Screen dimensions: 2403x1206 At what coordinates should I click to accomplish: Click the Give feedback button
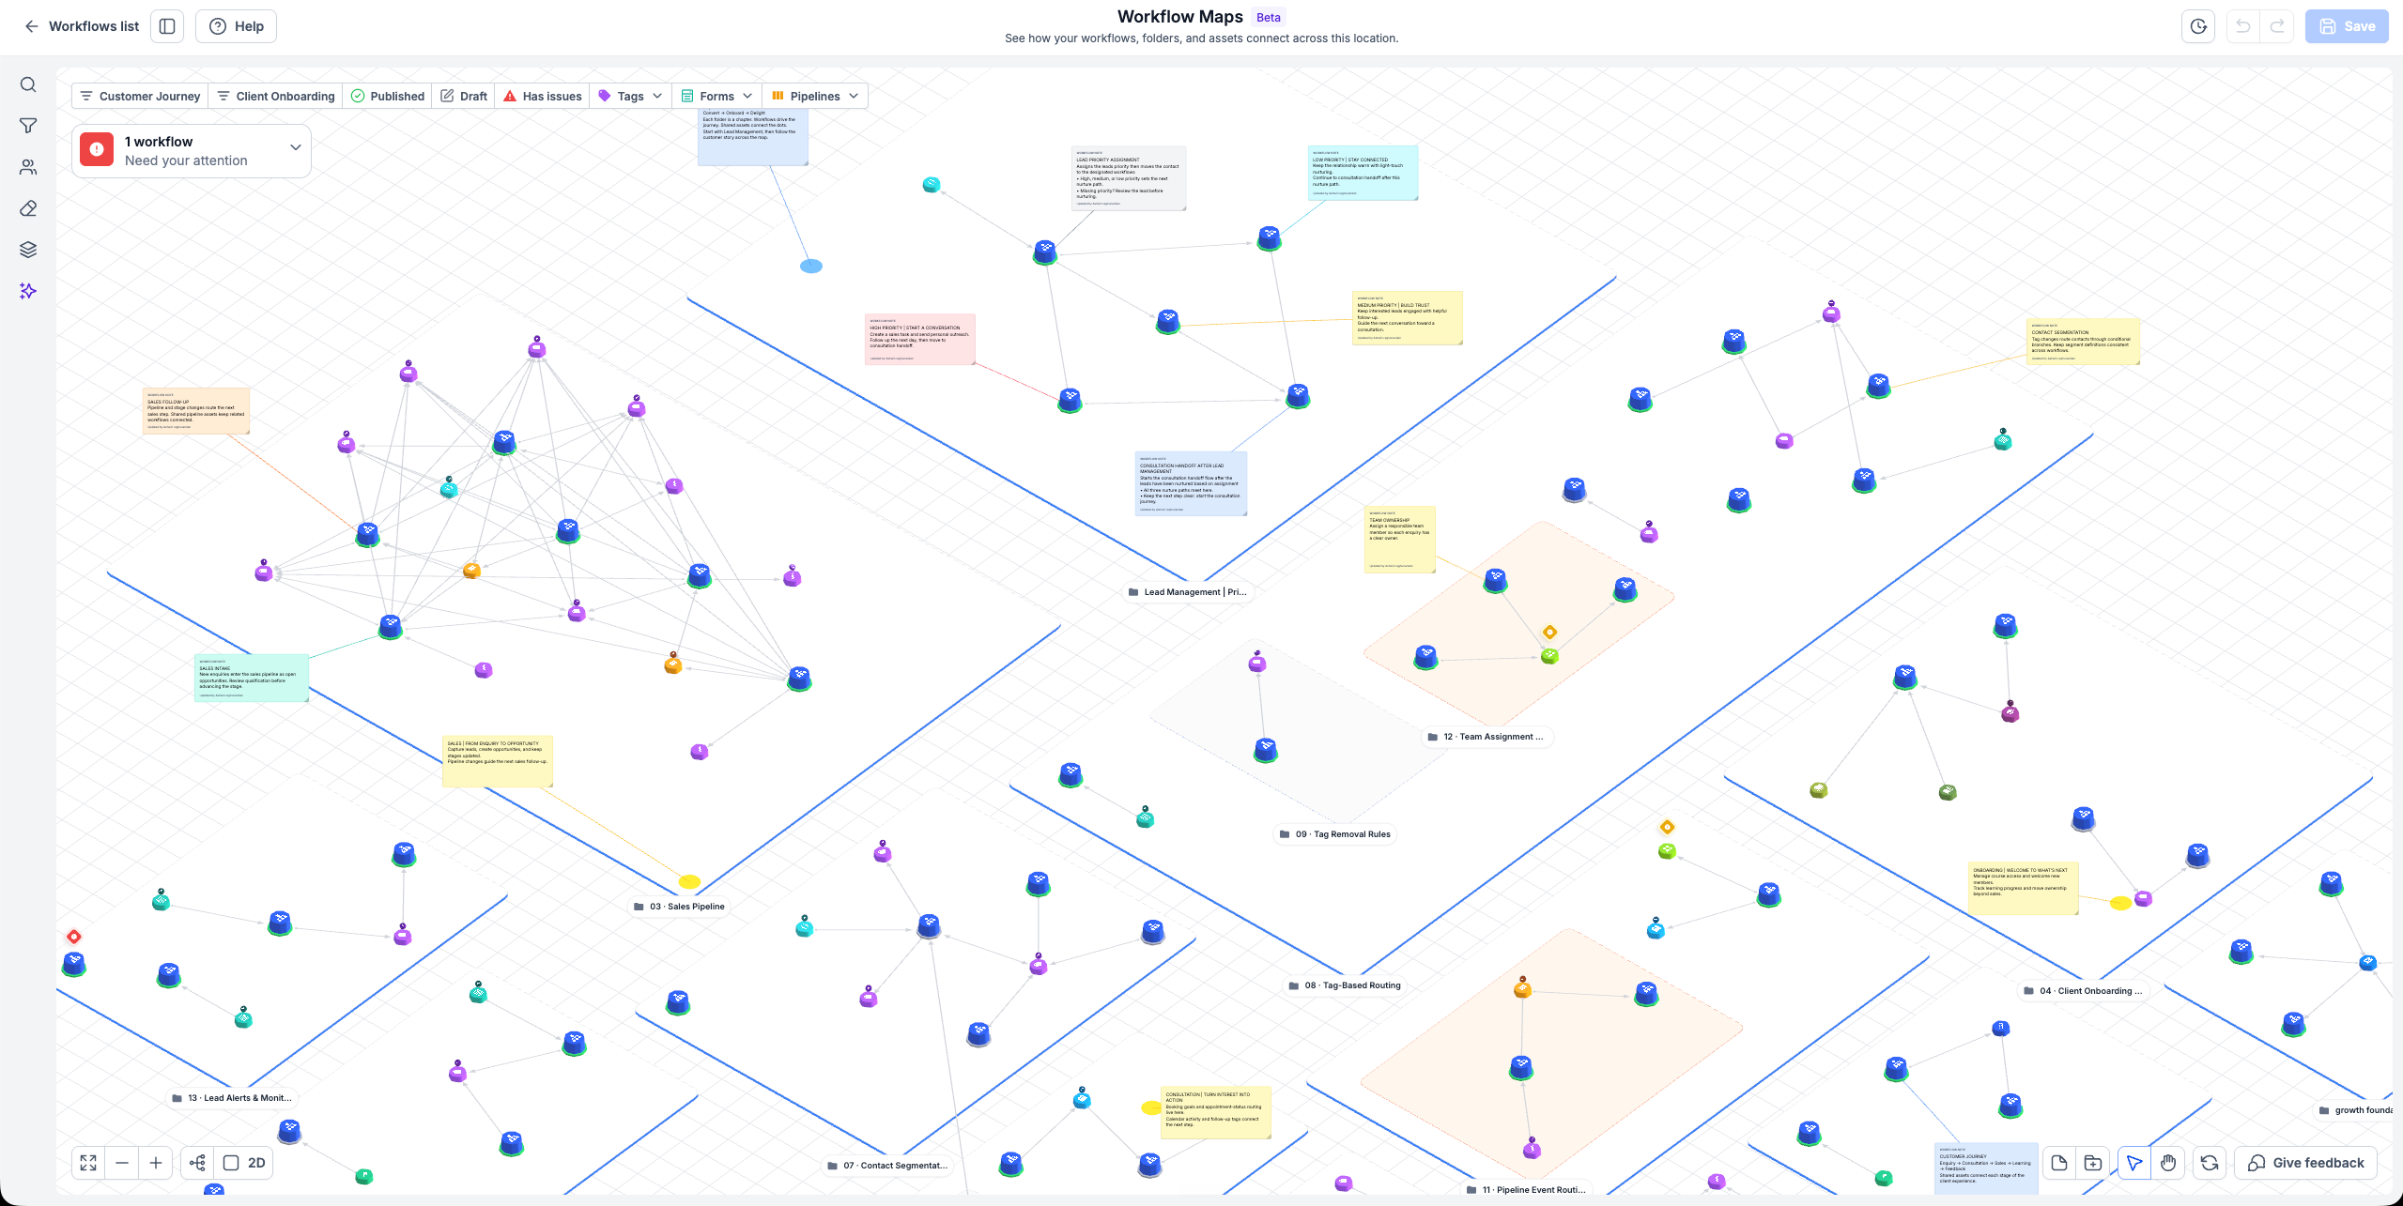2306,1163
